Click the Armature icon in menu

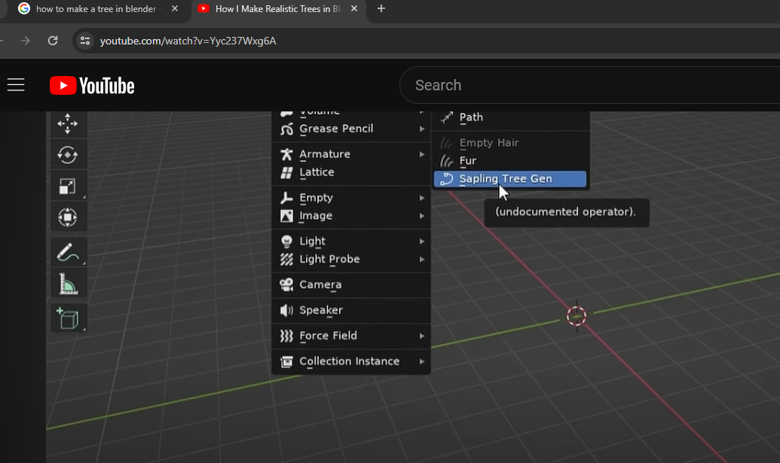pos(286,154)
